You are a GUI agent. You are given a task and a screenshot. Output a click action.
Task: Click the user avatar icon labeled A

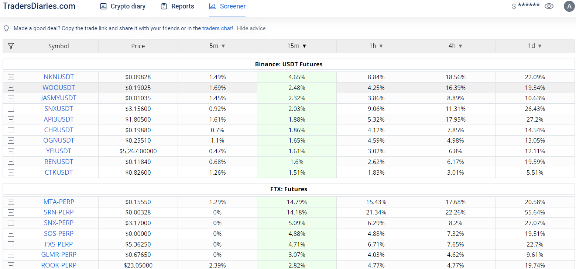point(569,6)
